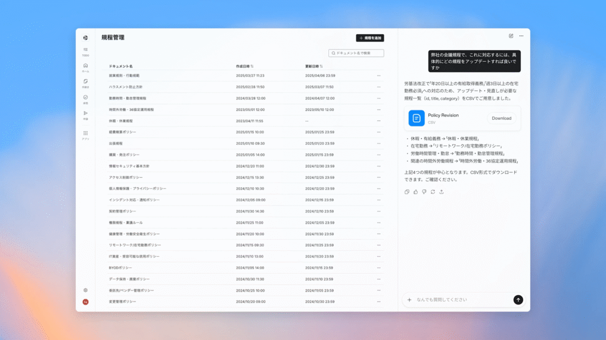Give thumbs up to the response
The width and height of the screenshot is (606, 340).
click(x=415, y=192)
